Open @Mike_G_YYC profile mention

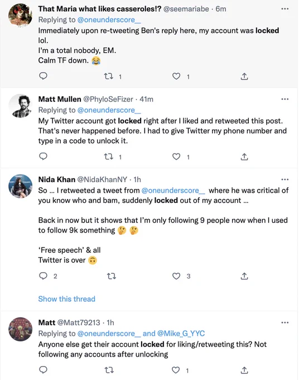(x=181, y=334)
